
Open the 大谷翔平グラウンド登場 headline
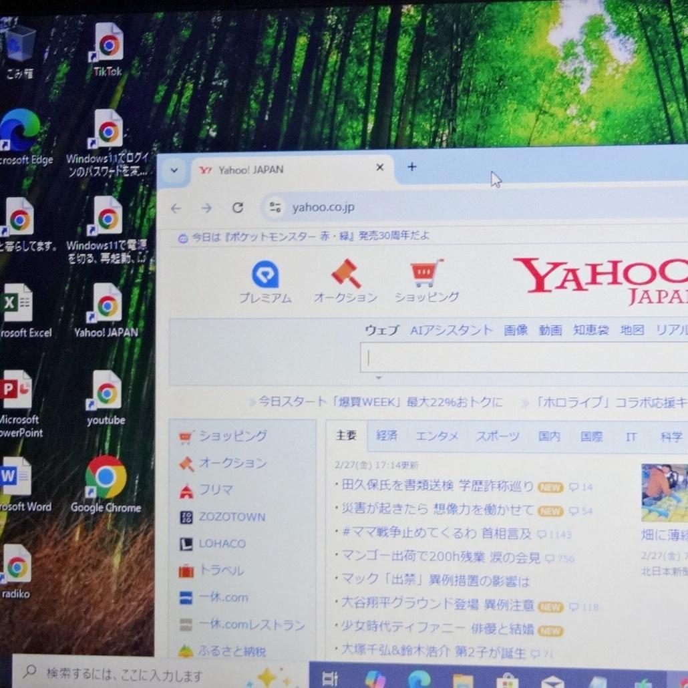pos(438,605)
